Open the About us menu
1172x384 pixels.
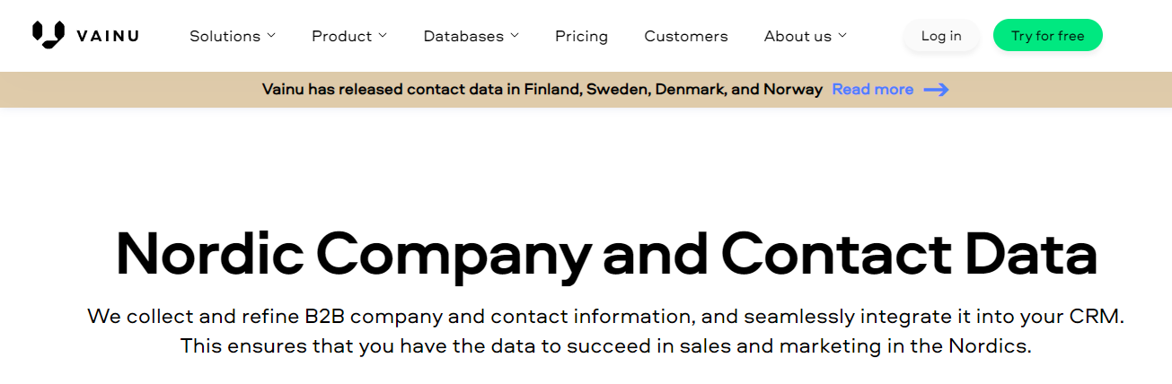(806, 36)
